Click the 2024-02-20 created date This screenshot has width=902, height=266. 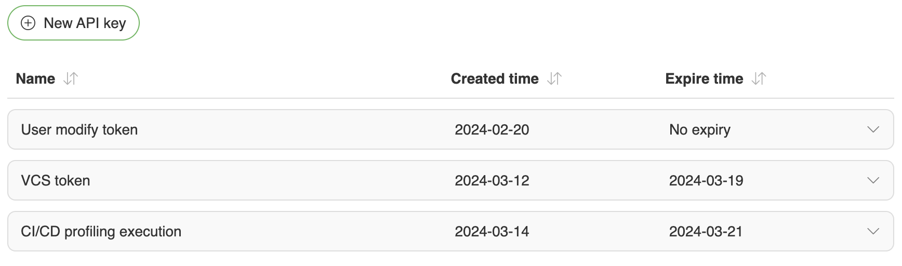(x=492, y=129)
